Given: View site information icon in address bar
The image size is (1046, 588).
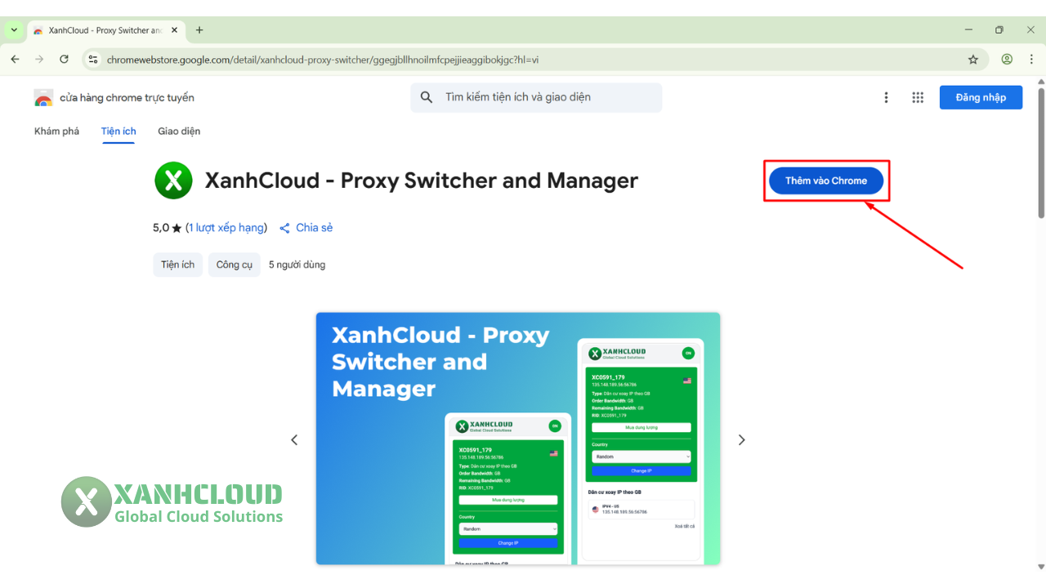Looking at the screenshot, I should coord(93,60).
